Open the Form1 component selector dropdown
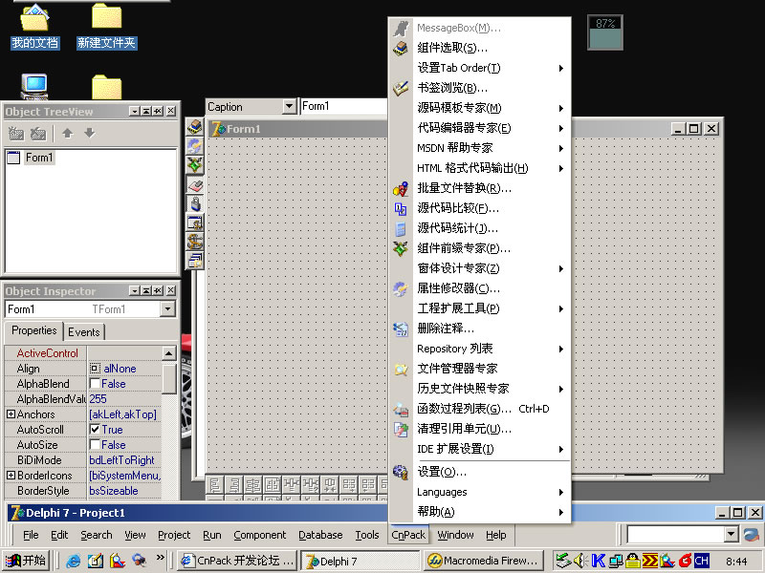Viewport: 765px width, 573px height. point(168,309)
